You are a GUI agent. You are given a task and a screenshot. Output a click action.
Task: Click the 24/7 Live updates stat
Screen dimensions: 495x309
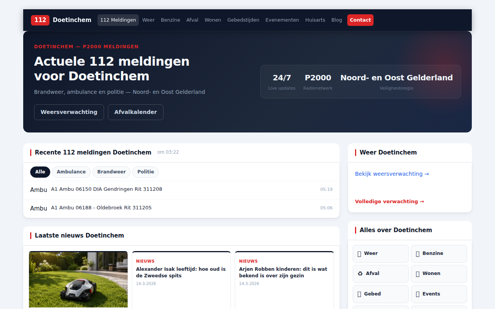pyautogui.click(x=282, y=82)
